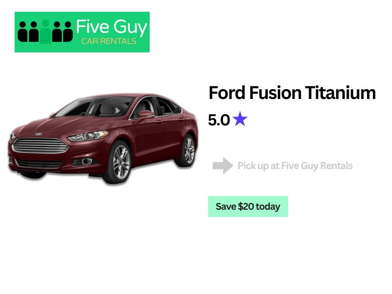Screen dimensions: 392x294
Task: Click the car's front chrome grille
Action: [x=40, y=145]
